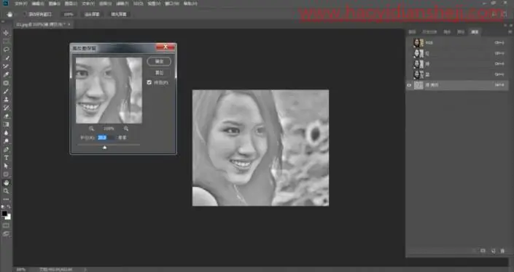The width and height of the screenshot is (514, 272).
Task: Toggle Quick Mask mode
Action: pos(6,225)
